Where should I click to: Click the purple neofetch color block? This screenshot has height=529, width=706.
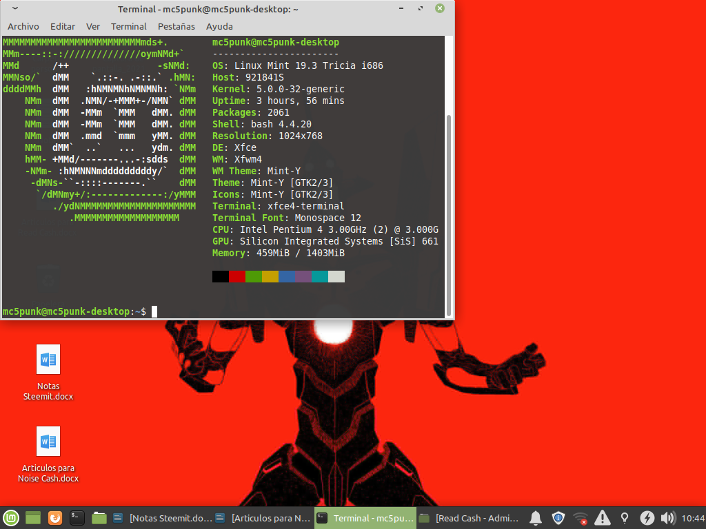tap(303, 276)
